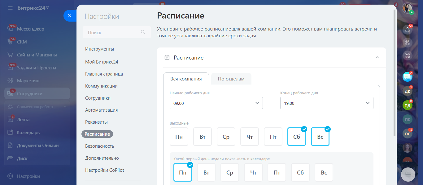
Task: Open the notifications bell icon
Action: pos(408,30)
